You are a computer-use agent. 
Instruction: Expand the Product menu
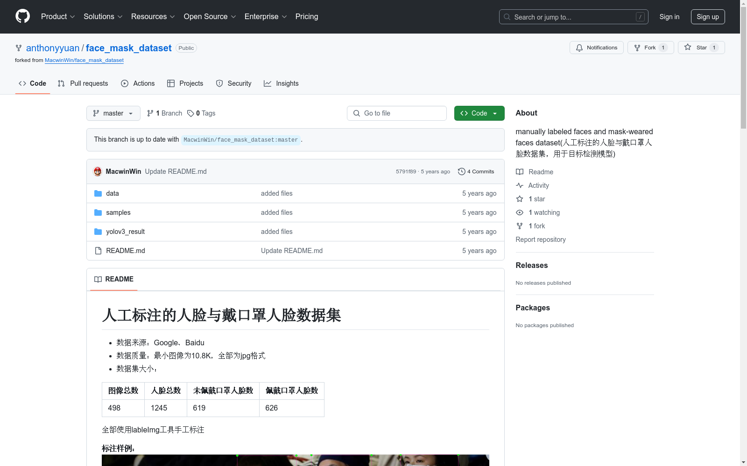point(58,16)
